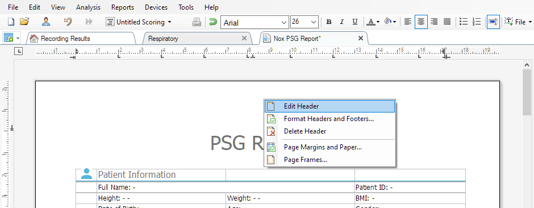Select Format Headers and Footers
534x208 pixels.
coord(329,119)
